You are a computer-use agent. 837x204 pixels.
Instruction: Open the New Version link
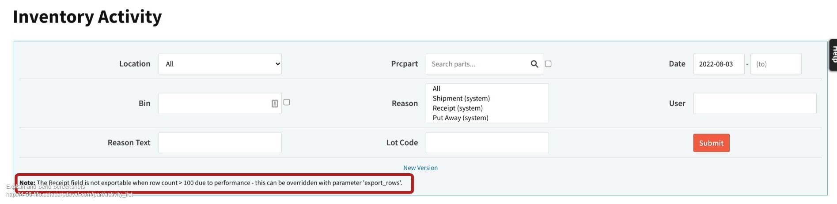point(420,168)
